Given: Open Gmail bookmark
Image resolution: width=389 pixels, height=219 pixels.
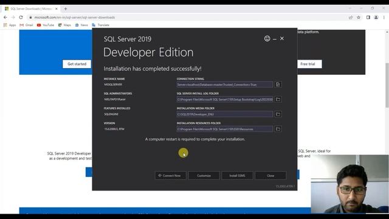Looking at the screenshot, I should (x=26, y=25).
